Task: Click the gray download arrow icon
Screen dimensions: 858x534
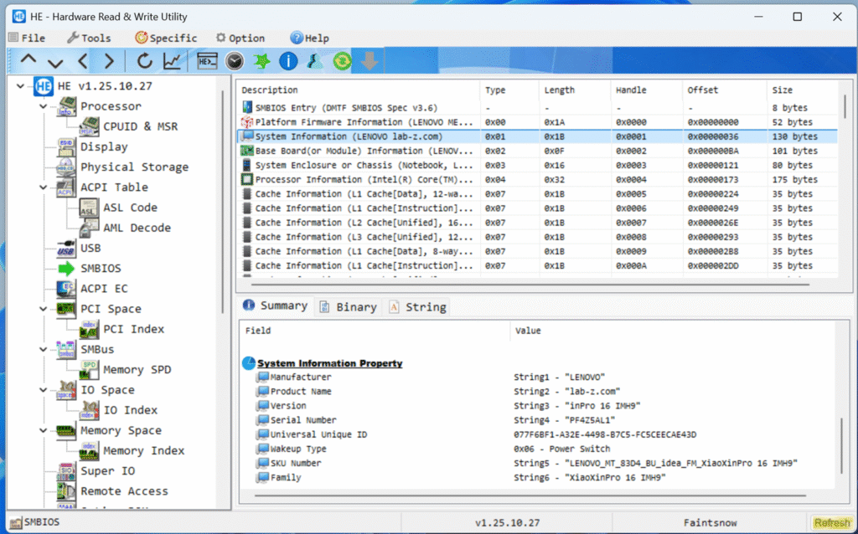Action: tap(369, 60)
